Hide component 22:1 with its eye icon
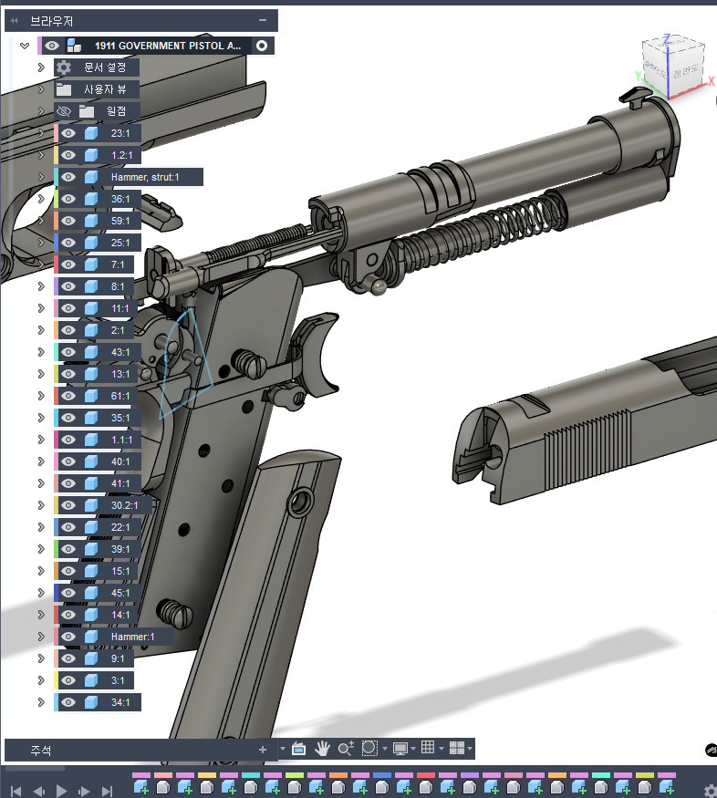 (x=68, y=527)
